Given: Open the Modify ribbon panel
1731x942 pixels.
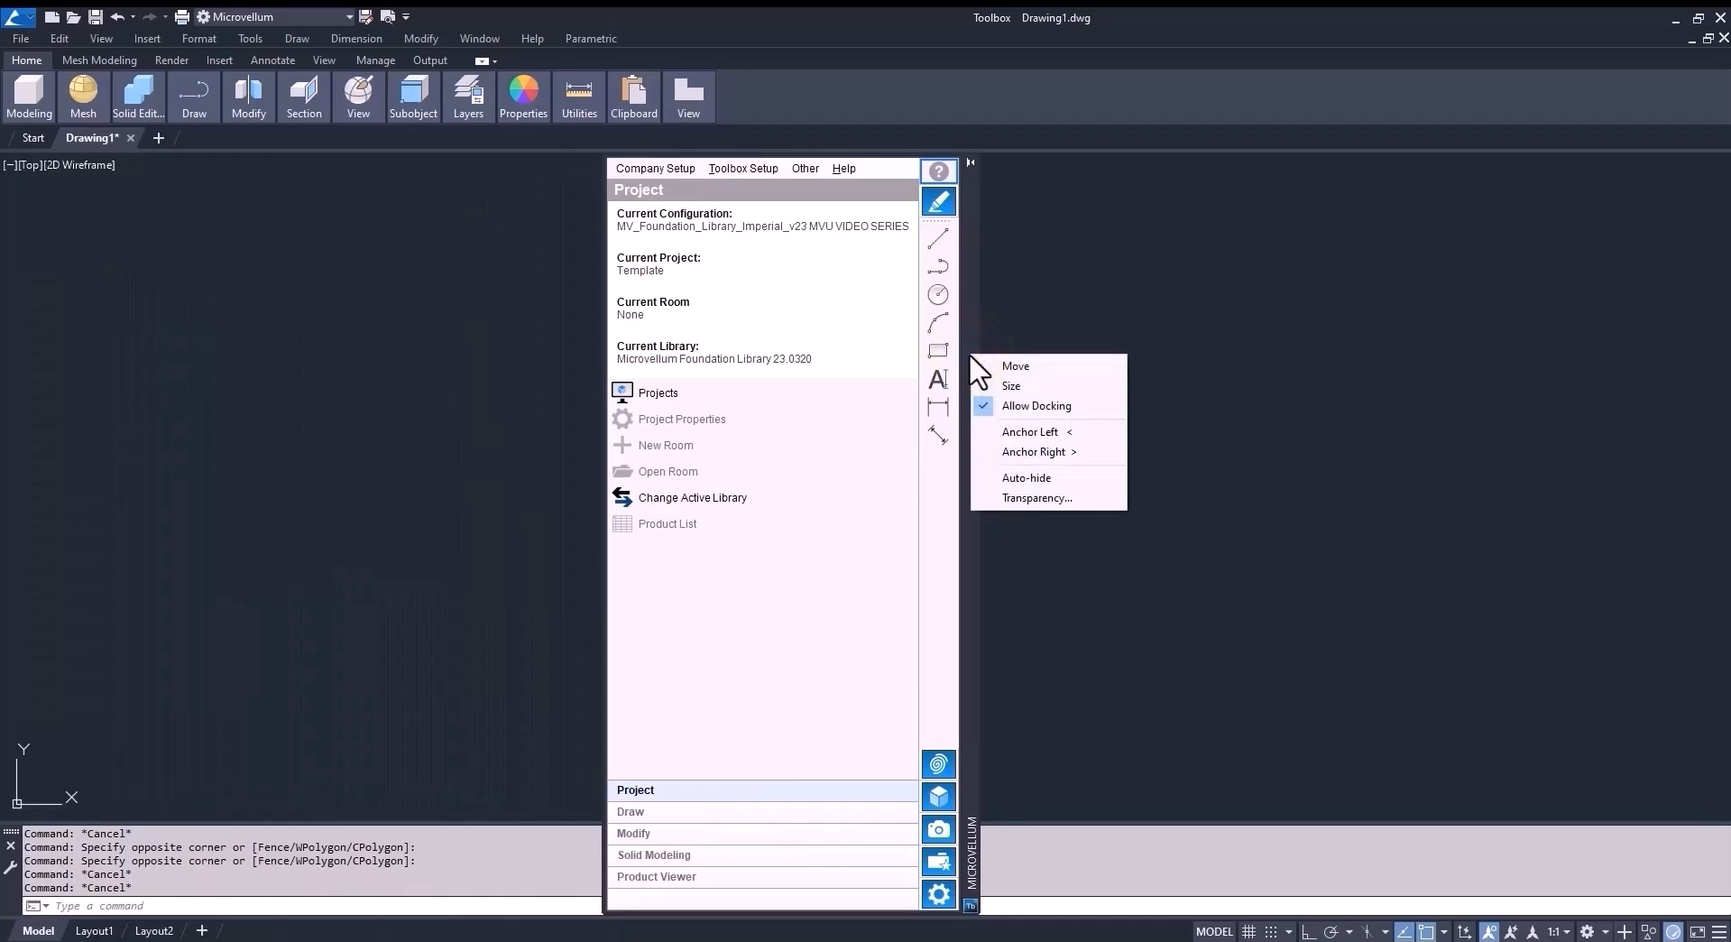Looking at the screenshot, I should [x=248, y=97].
